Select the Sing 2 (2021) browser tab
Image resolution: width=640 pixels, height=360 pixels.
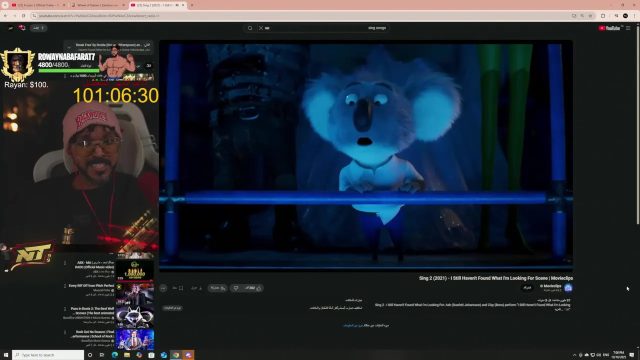[157, 5]
